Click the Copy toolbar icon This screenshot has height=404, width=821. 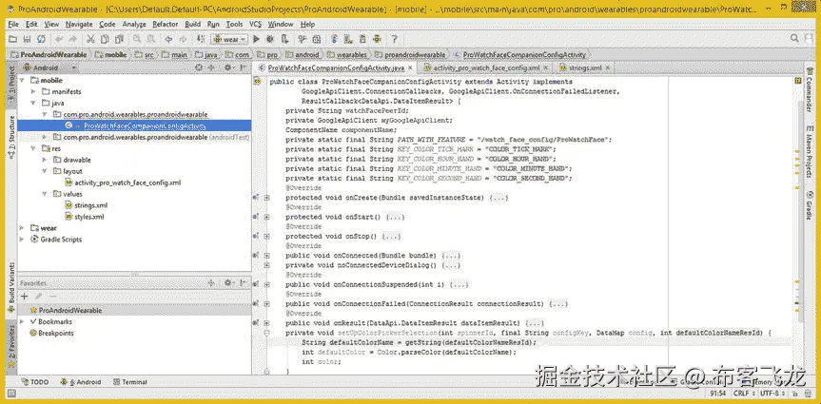click(105, 39)
